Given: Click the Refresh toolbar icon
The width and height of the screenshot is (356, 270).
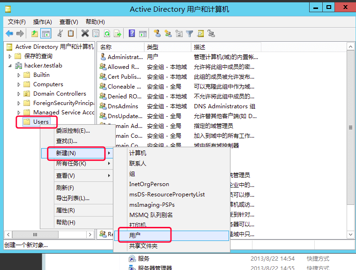Looking at the screenshot, I should pyautogui.click(x=107, y=34).
